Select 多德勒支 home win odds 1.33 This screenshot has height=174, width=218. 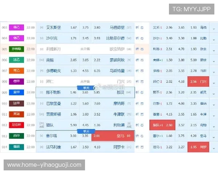point(73,71)
